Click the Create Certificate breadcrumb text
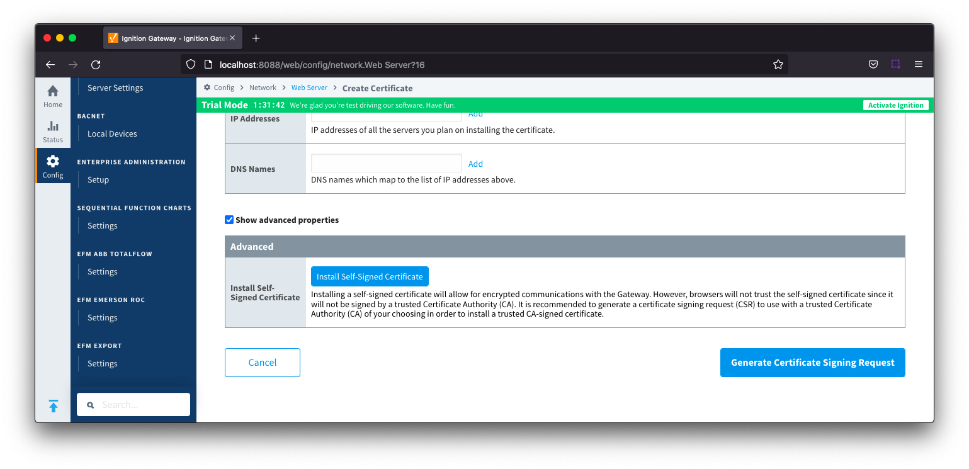Image resolution: width=969 pixels, height=469 pixels. point(378,88)
